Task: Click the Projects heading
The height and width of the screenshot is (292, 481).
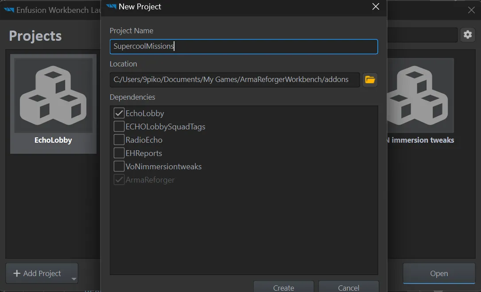Action: (x=35, y=36)
